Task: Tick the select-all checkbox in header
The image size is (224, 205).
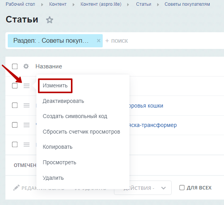Action: tap(15, 66)
